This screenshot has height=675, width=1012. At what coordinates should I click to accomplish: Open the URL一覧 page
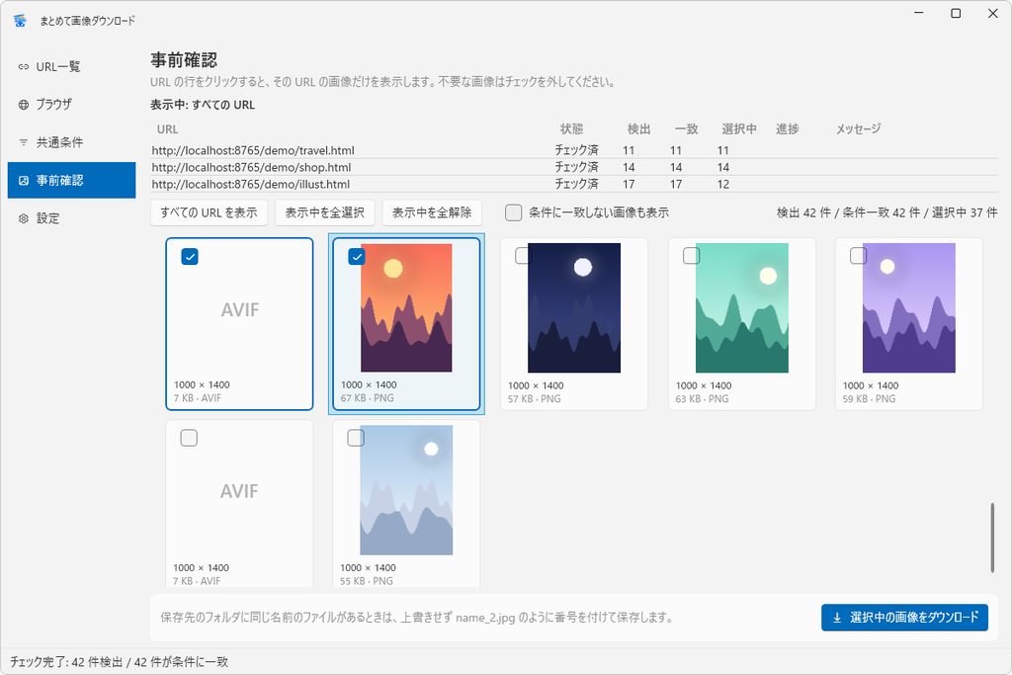[x=71, y=66]
